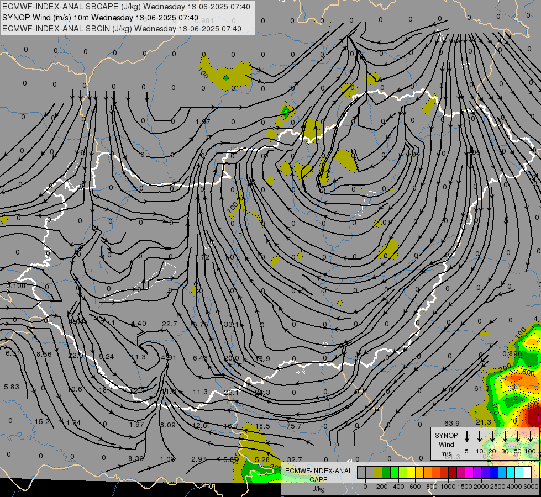
Task: Click the map value 8.36
Action: [x=135, y=459]
